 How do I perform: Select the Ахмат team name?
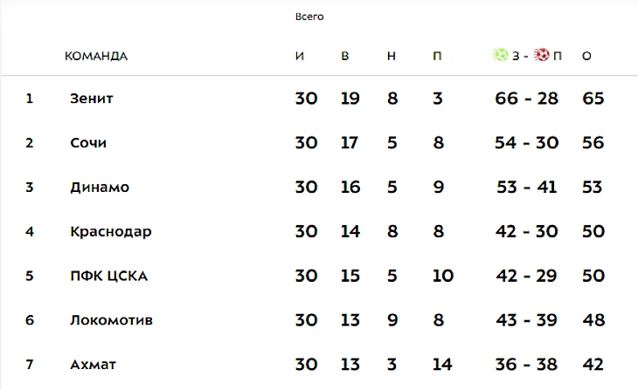(93, 365)
